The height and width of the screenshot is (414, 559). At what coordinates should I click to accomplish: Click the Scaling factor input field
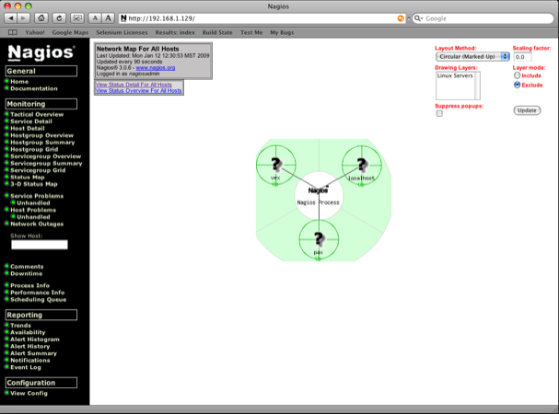click(x=522, y=57)
